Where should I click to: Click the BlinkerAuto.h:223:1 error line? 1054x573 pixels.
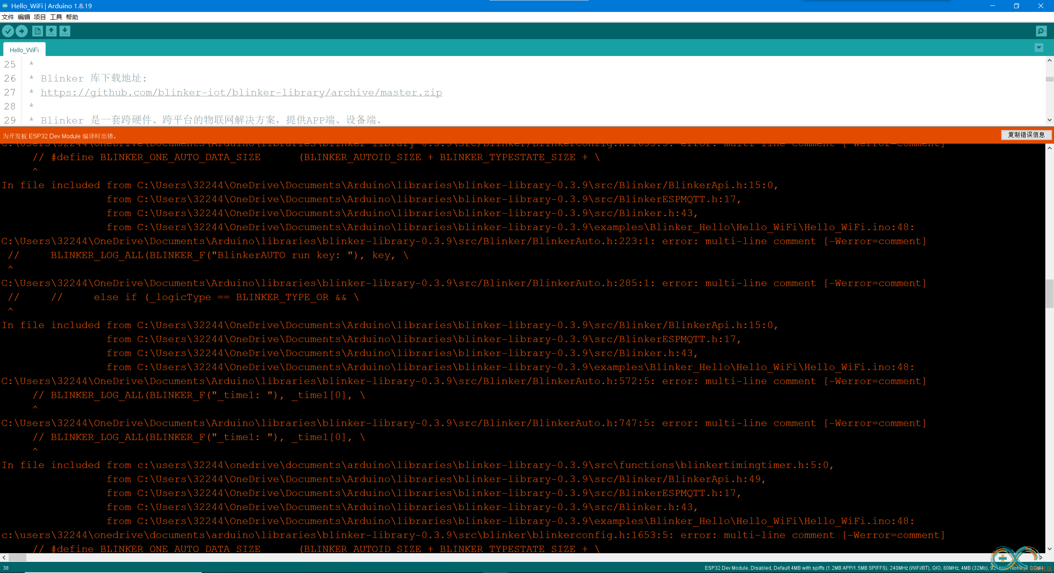coord(464,241)
